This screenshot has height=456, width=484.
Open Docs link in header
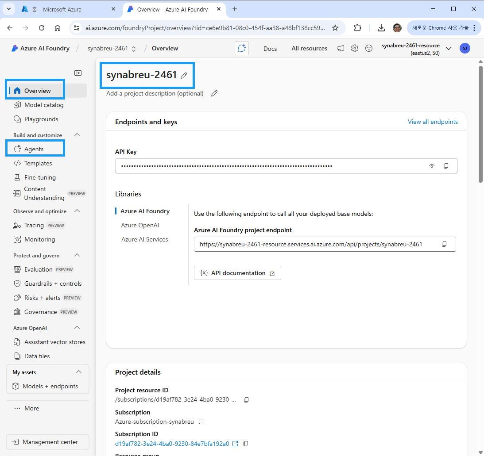pyautogui.click(x=270, y=48)
